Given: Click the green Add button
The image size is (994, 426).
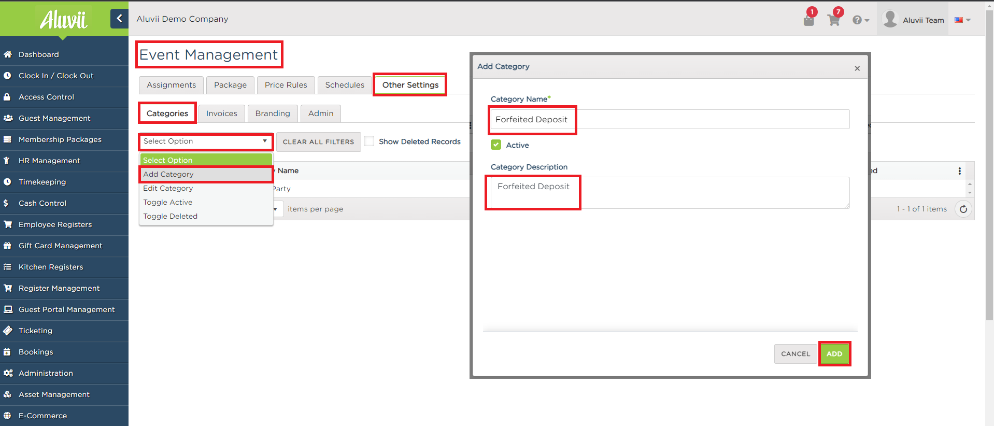Looking at the screenshot, I should pyautogui.click(x=834, y=354).
